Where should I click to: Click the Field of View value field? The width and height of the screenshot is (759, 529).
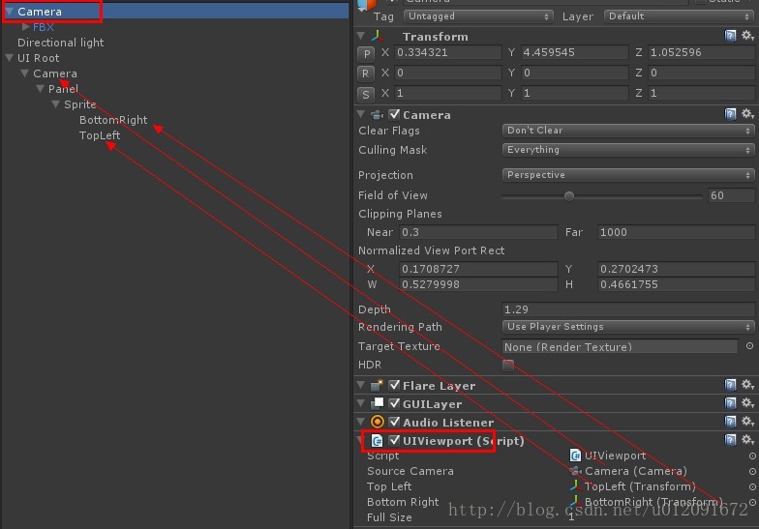[x=731, y=195]
